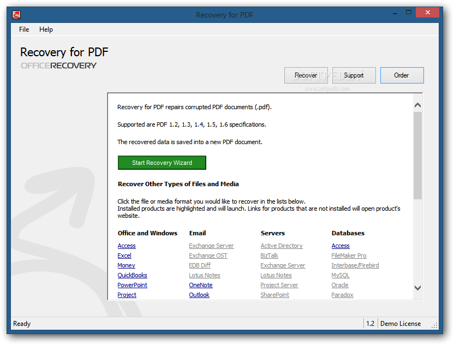The width and height of the screenshot is (454, 345).
Task: Click the Databases heading
Action: (x=348, y=233)
